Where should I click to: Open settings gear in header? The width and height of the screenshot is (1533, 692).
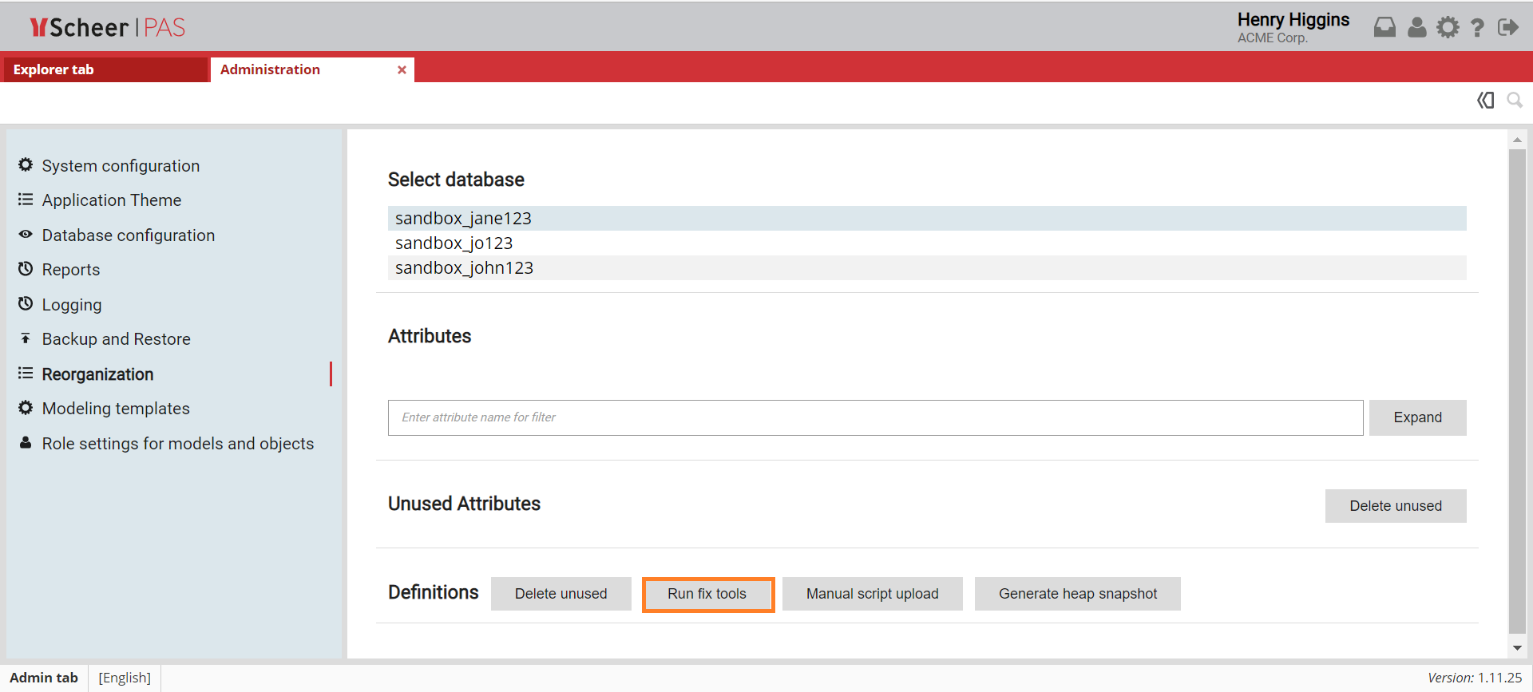[x=1448, y=28]
